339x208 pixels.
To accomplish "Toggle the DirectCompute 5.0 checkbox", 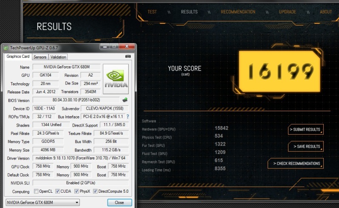I will [x=95, y=191].
